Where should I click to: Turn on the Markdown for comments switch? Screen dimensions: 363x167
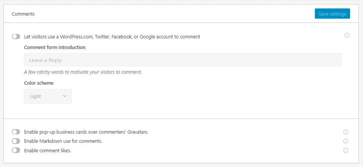tap(16, 141)
